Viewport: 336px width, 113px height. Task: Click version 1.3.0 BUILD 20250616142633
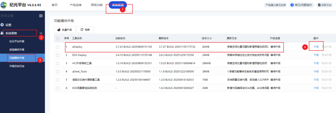tap(176, 80)
